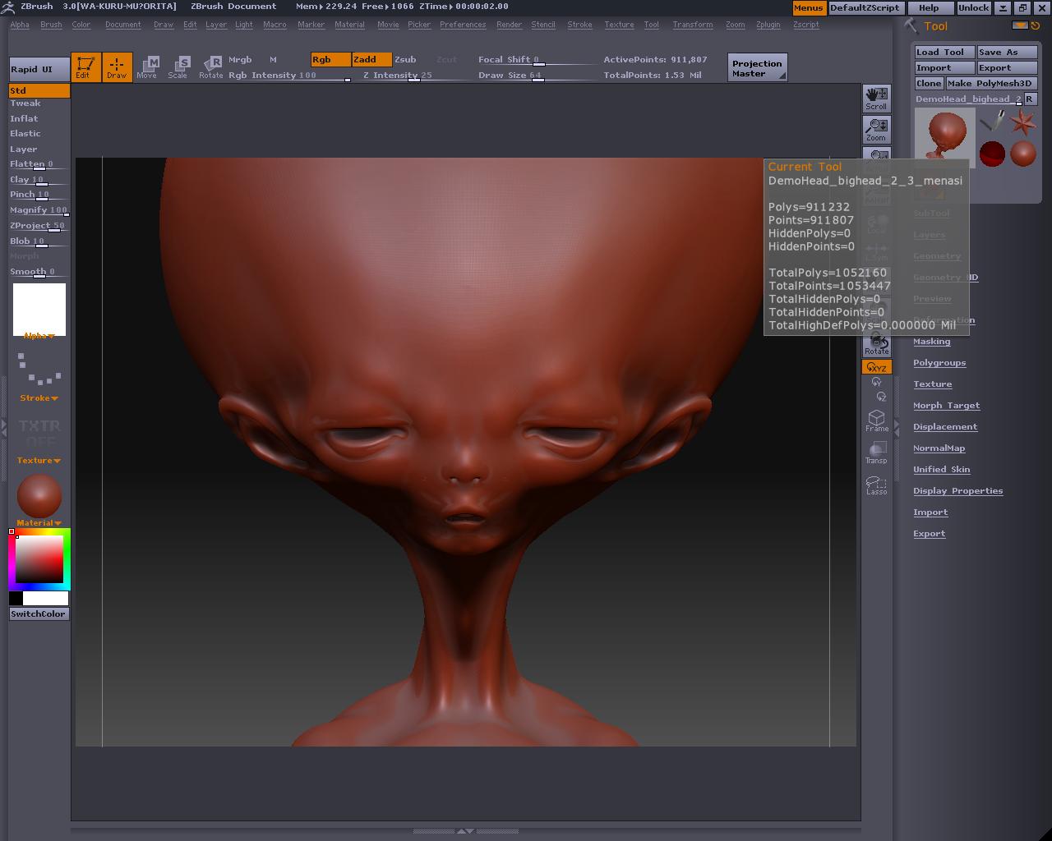Screen dimensions: 1052x841
Task: Click the TXTR OFF texture icon
Action: coord(39,434)
